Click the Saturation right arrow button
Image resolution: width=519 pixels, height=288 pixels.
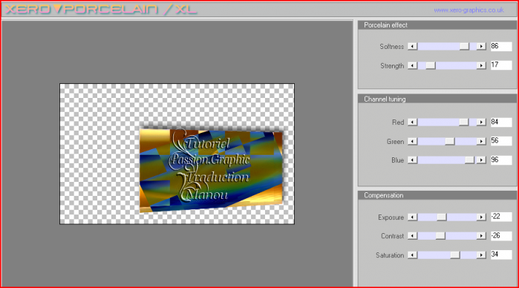click(481, 255)
